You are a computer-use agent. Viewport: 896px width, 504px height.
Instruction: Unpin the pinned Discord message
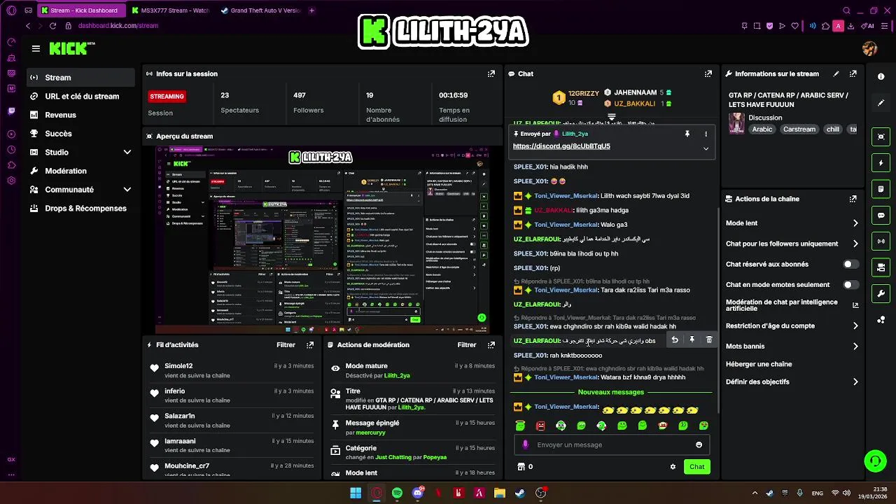(x=687, y=134)
